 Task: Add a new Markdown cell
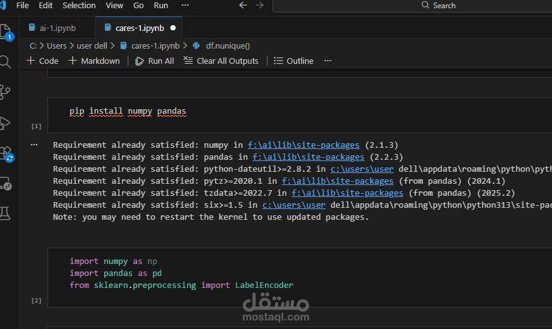coord(94,61)
